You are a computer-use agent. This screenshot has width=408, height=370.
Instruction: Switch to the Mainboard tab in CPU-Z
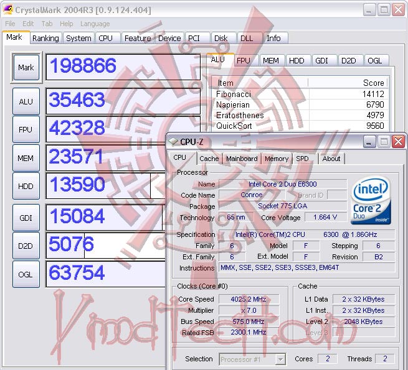242,159
